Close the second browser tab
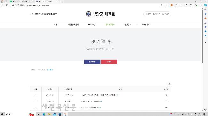The height and width of the screenshot is (116, 208). [x=59, y=1]
